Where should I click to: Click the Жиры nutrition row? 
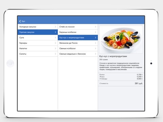pyautogui.click(x=121, y=77)
